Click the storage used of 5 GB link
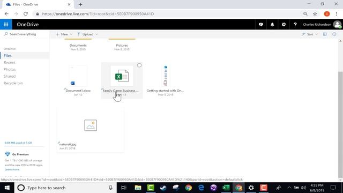Screen dimensions: 343x193 coord(18,143)
